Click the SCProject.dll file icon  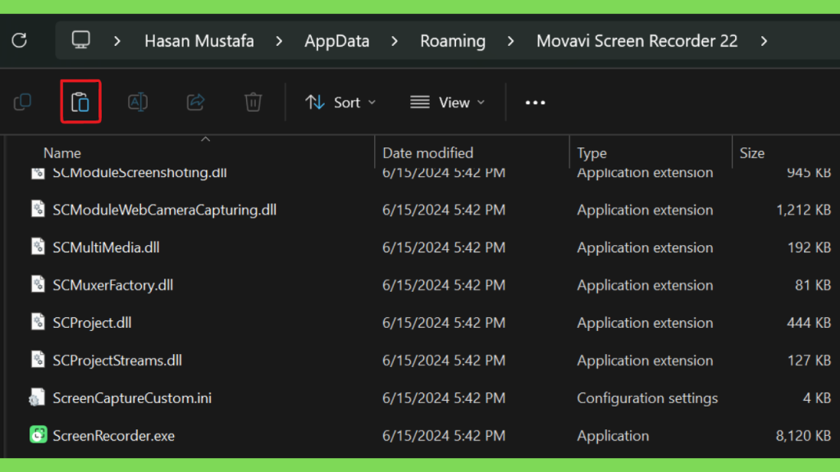pos(38,322)
